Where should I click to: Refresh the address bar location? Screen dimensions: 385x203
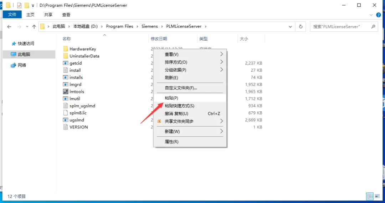coord(301,26)
